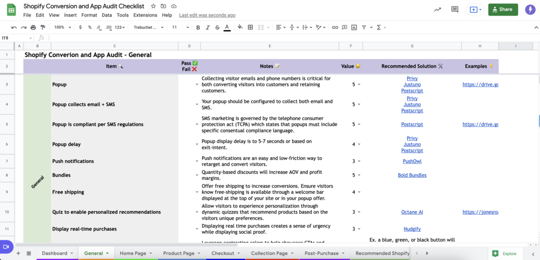The image size is (540, 260).
Task: Toggle strikethrough formatting
Action: click(217, 27)
